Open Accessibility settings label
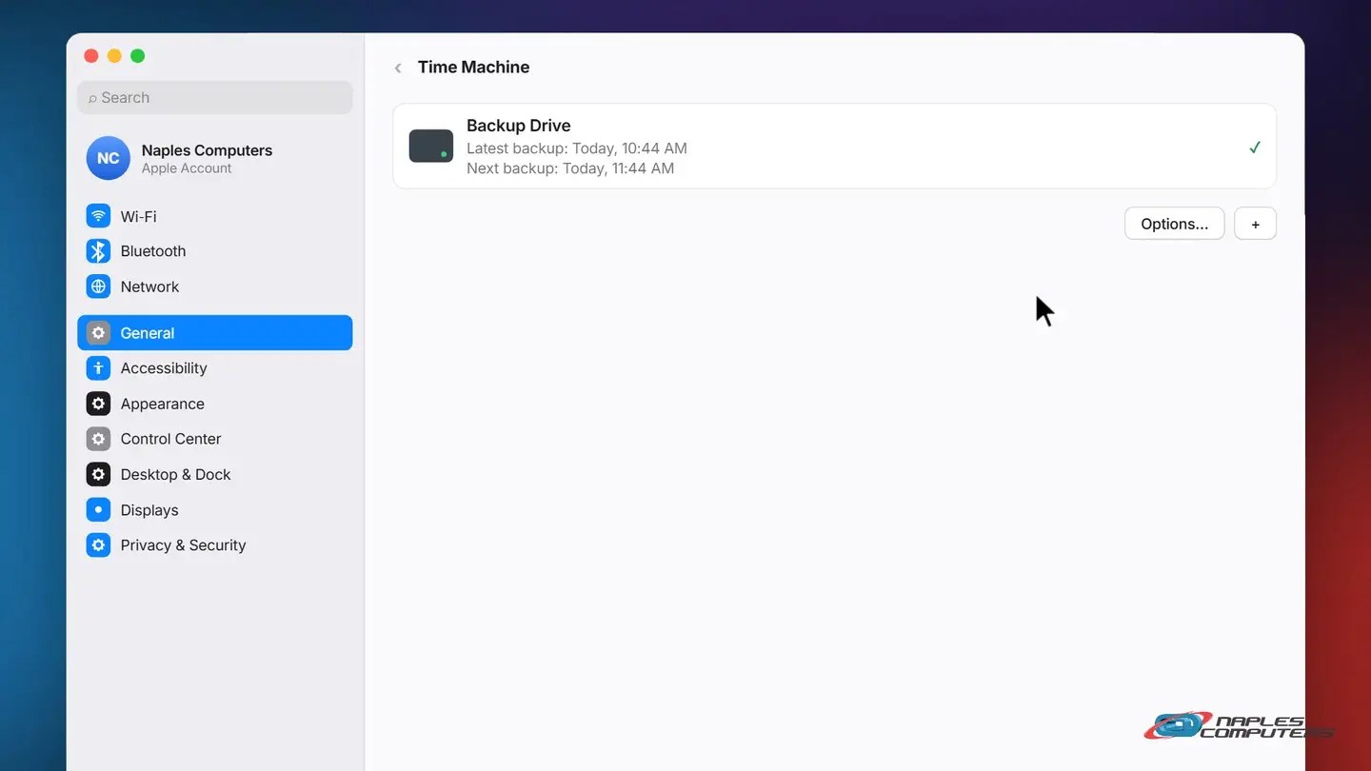The height and width of the screenshot is (771, 1371). pos(164,368)
